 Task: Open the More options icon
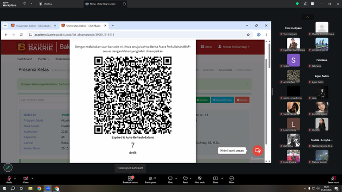(231, 178)
